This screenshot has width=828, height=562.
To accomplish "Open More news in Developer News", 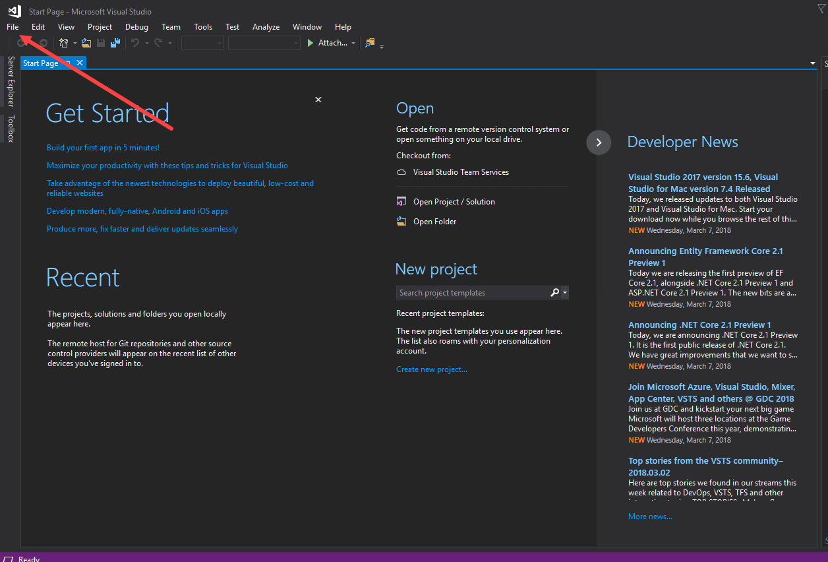I will pos(649,516).
